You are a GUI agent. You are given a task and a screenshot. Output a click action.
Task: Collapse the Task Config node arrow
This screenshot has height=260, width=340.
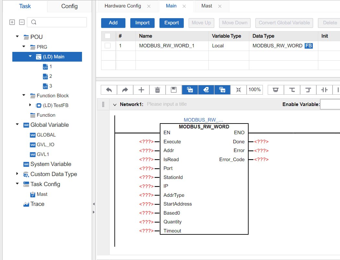[18, 183]
